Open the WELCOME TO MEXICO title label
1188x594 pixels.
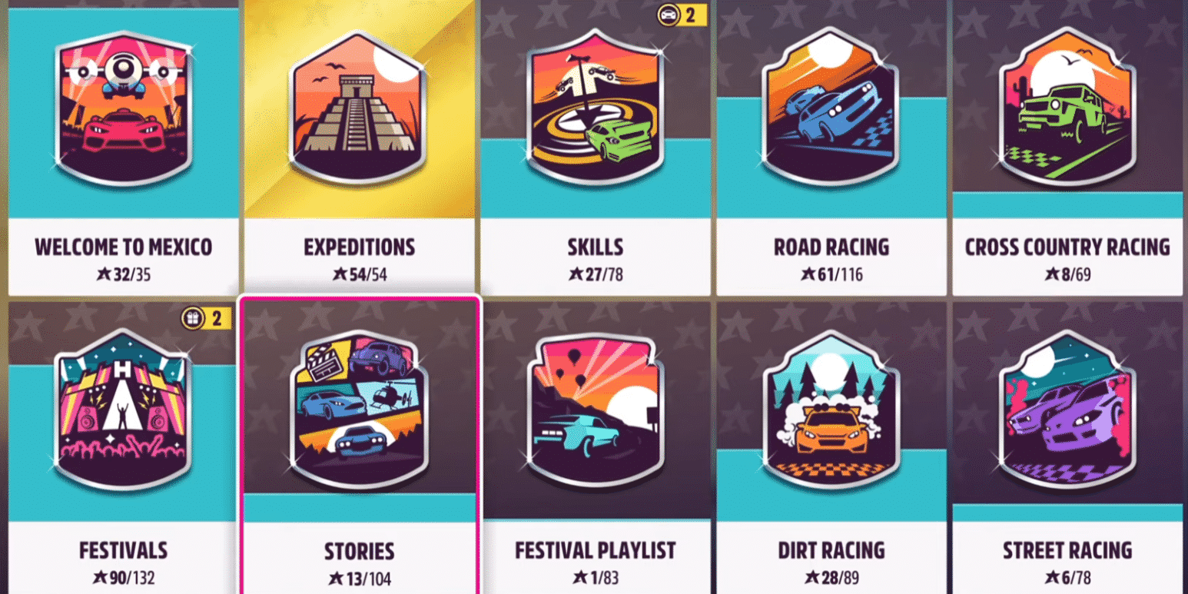point(124,247)
